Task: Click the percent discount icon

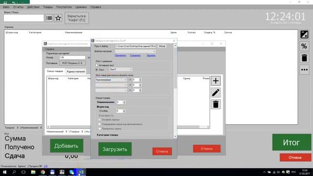Action: click(x=304, y=46)
